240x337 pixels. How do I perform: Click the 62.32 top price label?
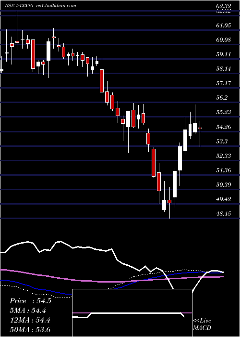click(x=224, y=6)
